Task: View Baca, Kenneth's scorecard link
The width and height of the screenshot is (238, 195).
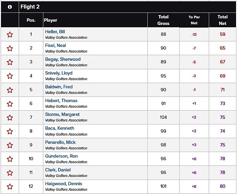Action: pos(59,128)
